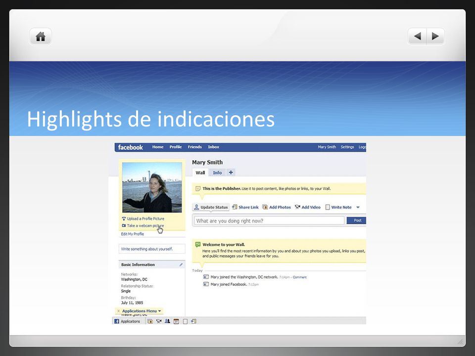Advance to the next slide arrow
The image size is (475, 356).
coord(435,36)
